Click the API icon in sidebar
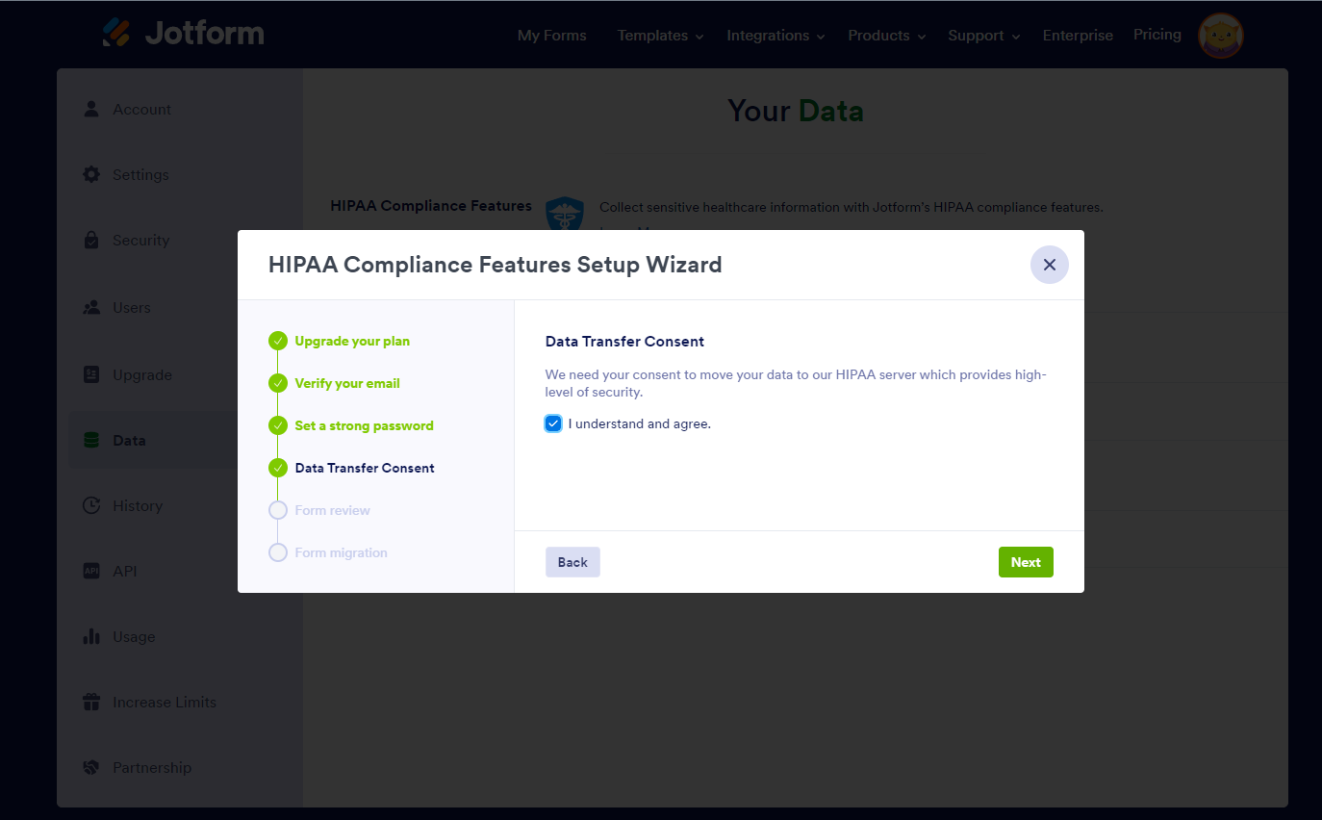Viewport: 1322px width, 820px height. [x=91, y=571]
